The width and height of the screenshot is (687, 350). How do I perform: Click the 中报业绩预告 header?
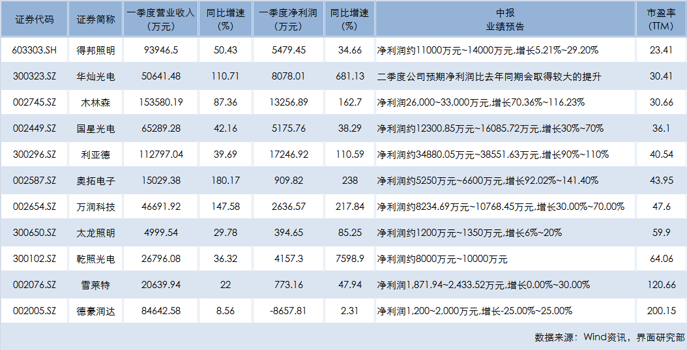[x=505, y=20]
